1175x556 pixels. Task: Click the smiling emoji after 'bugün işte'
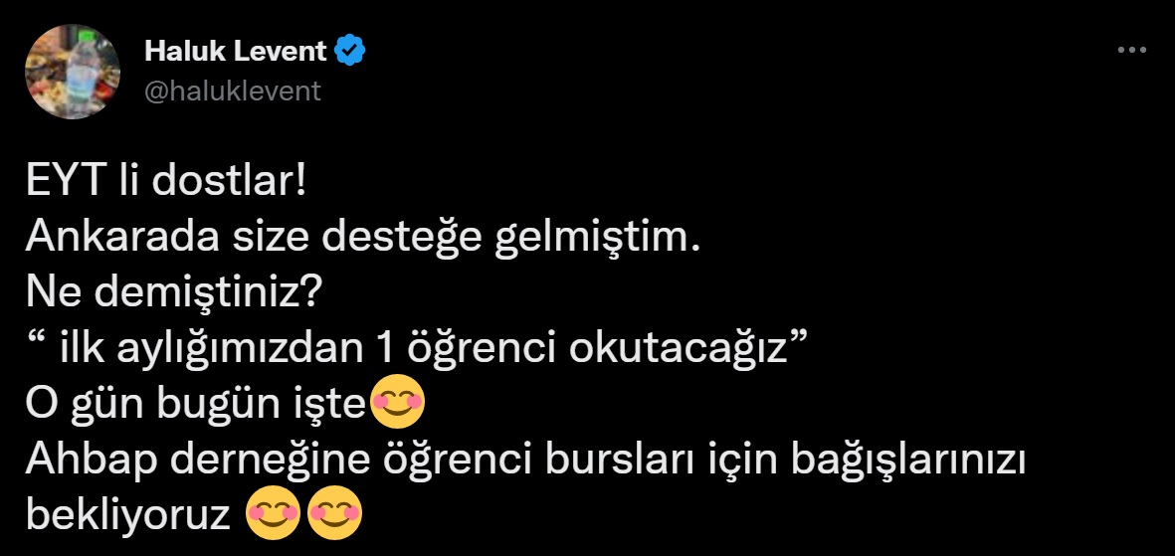coord(397,402)
